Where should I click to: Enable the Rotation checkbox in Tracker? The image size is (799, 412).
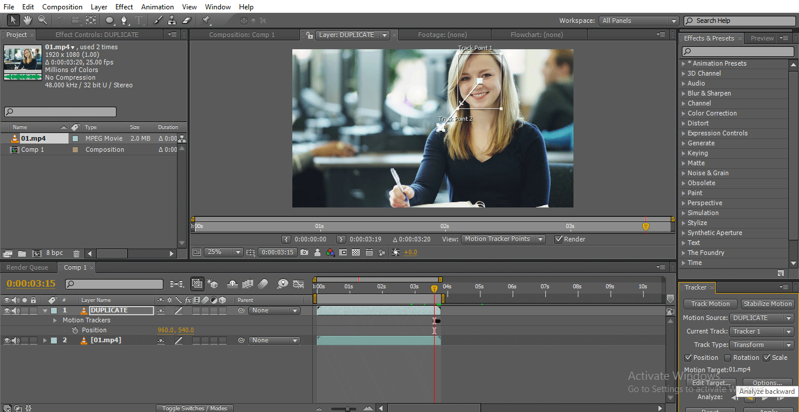[x=728, y=357]
